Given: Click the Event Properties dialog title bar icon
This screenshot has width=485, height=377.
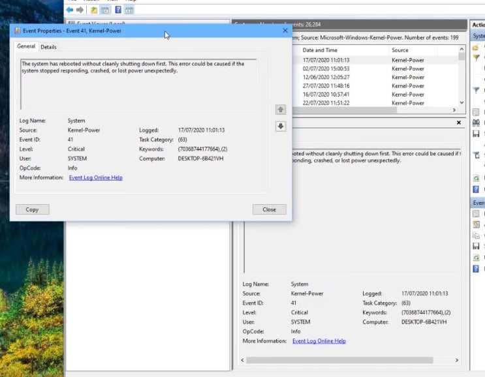Looking at the screenshot, I should (18, 31).
